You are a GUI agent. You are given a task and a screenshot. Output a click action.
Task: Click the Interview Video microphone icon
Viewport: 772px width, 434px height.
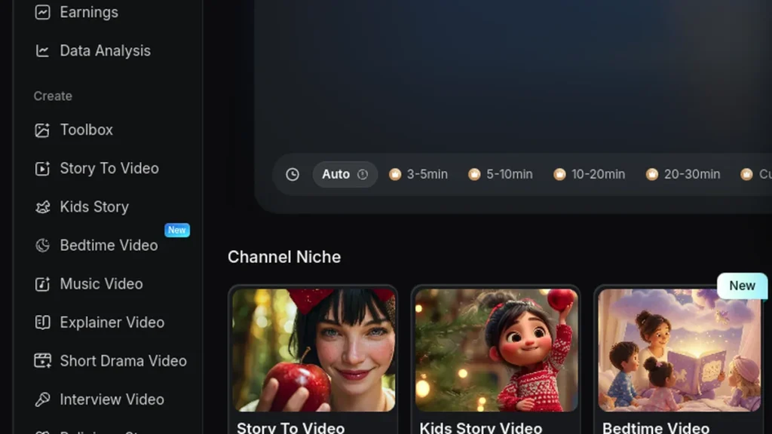42,399
